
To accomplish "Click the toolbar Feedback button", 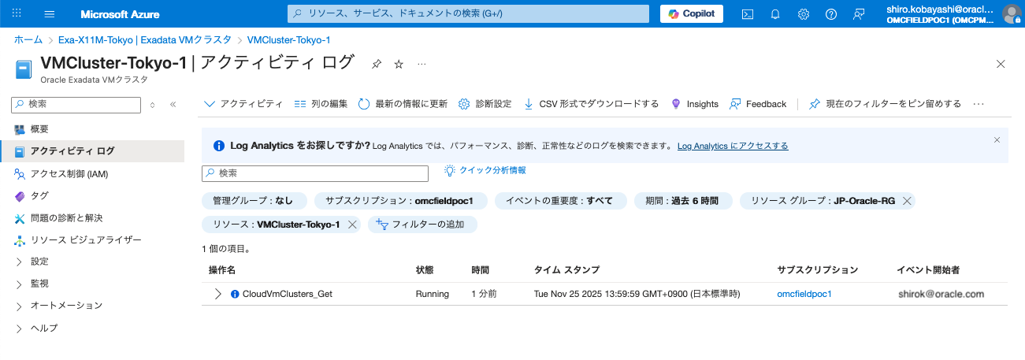I will click(x=758, y=104).
